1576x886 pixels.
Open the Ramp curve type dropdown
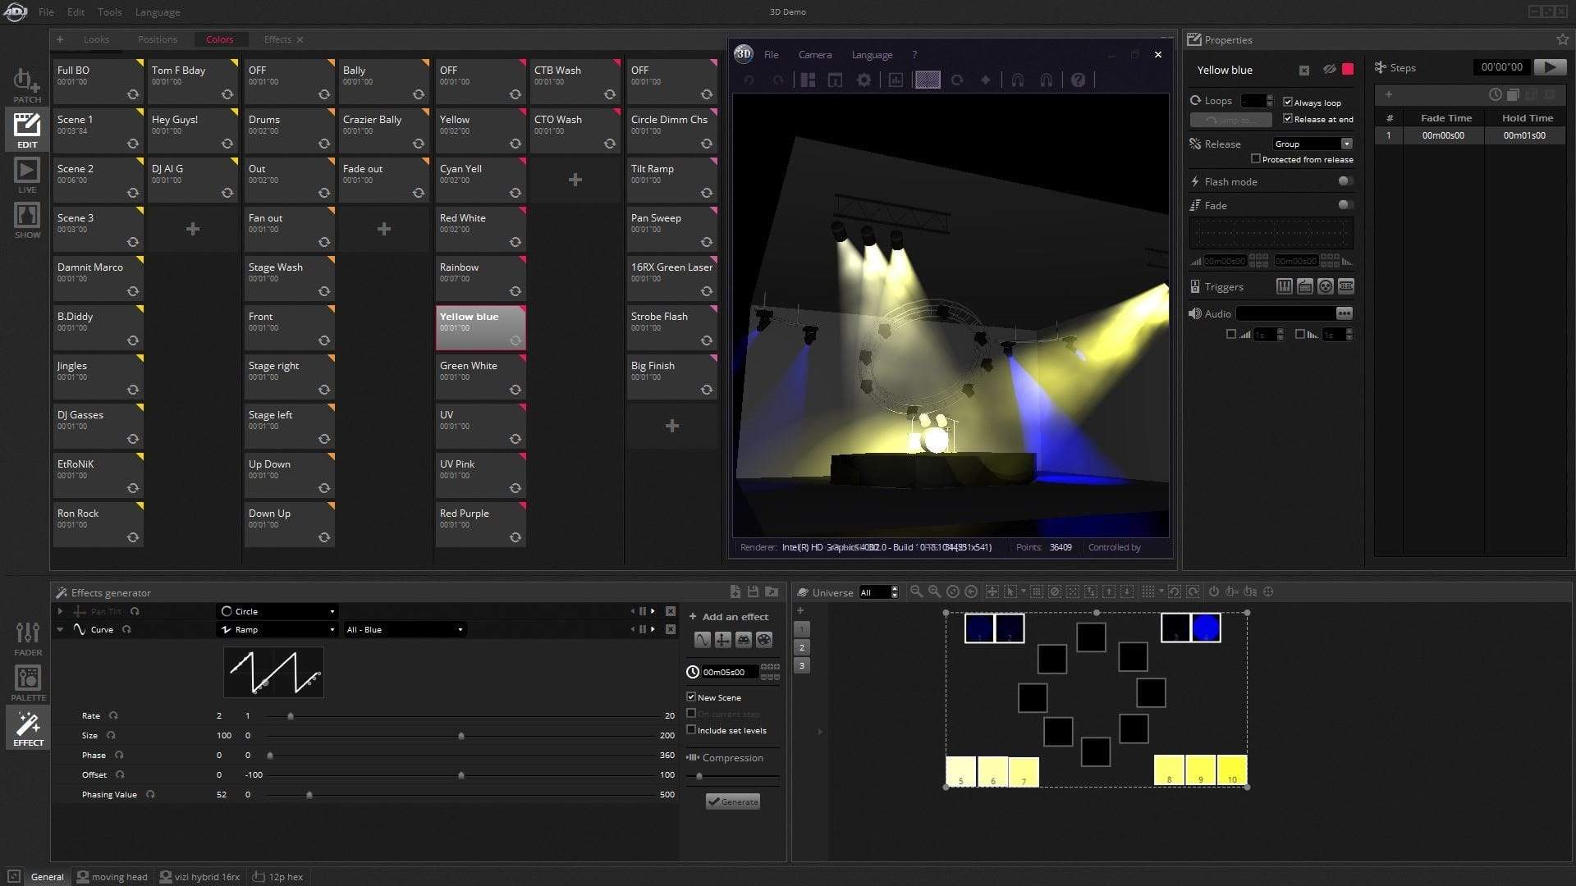tap(277, 629)
